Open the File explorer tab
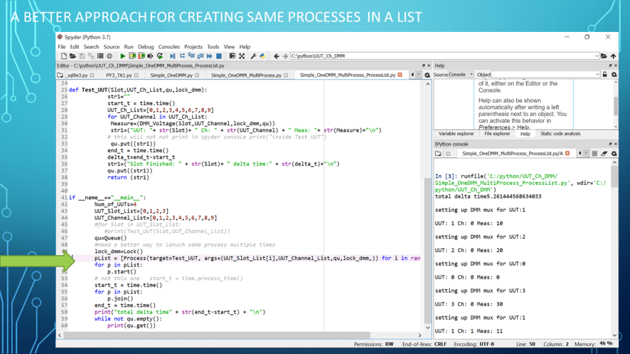 (497, 133)
